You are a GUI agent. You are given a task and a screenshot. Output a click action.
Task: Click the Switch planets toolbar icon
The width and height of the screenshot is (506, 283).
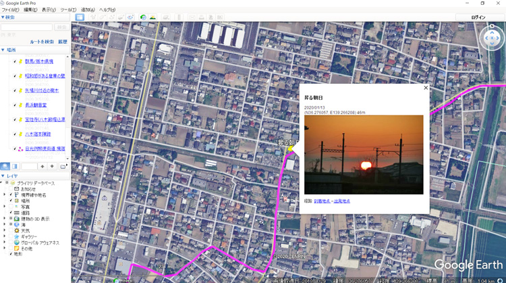tap(166, 17)
